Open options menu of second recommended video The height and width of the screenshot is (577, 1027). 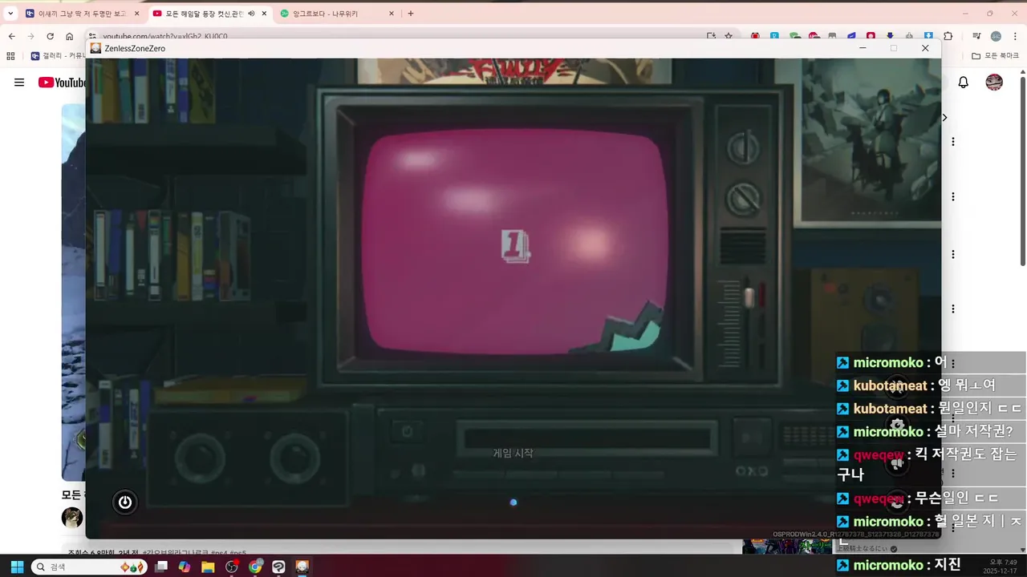pos(953,196)
